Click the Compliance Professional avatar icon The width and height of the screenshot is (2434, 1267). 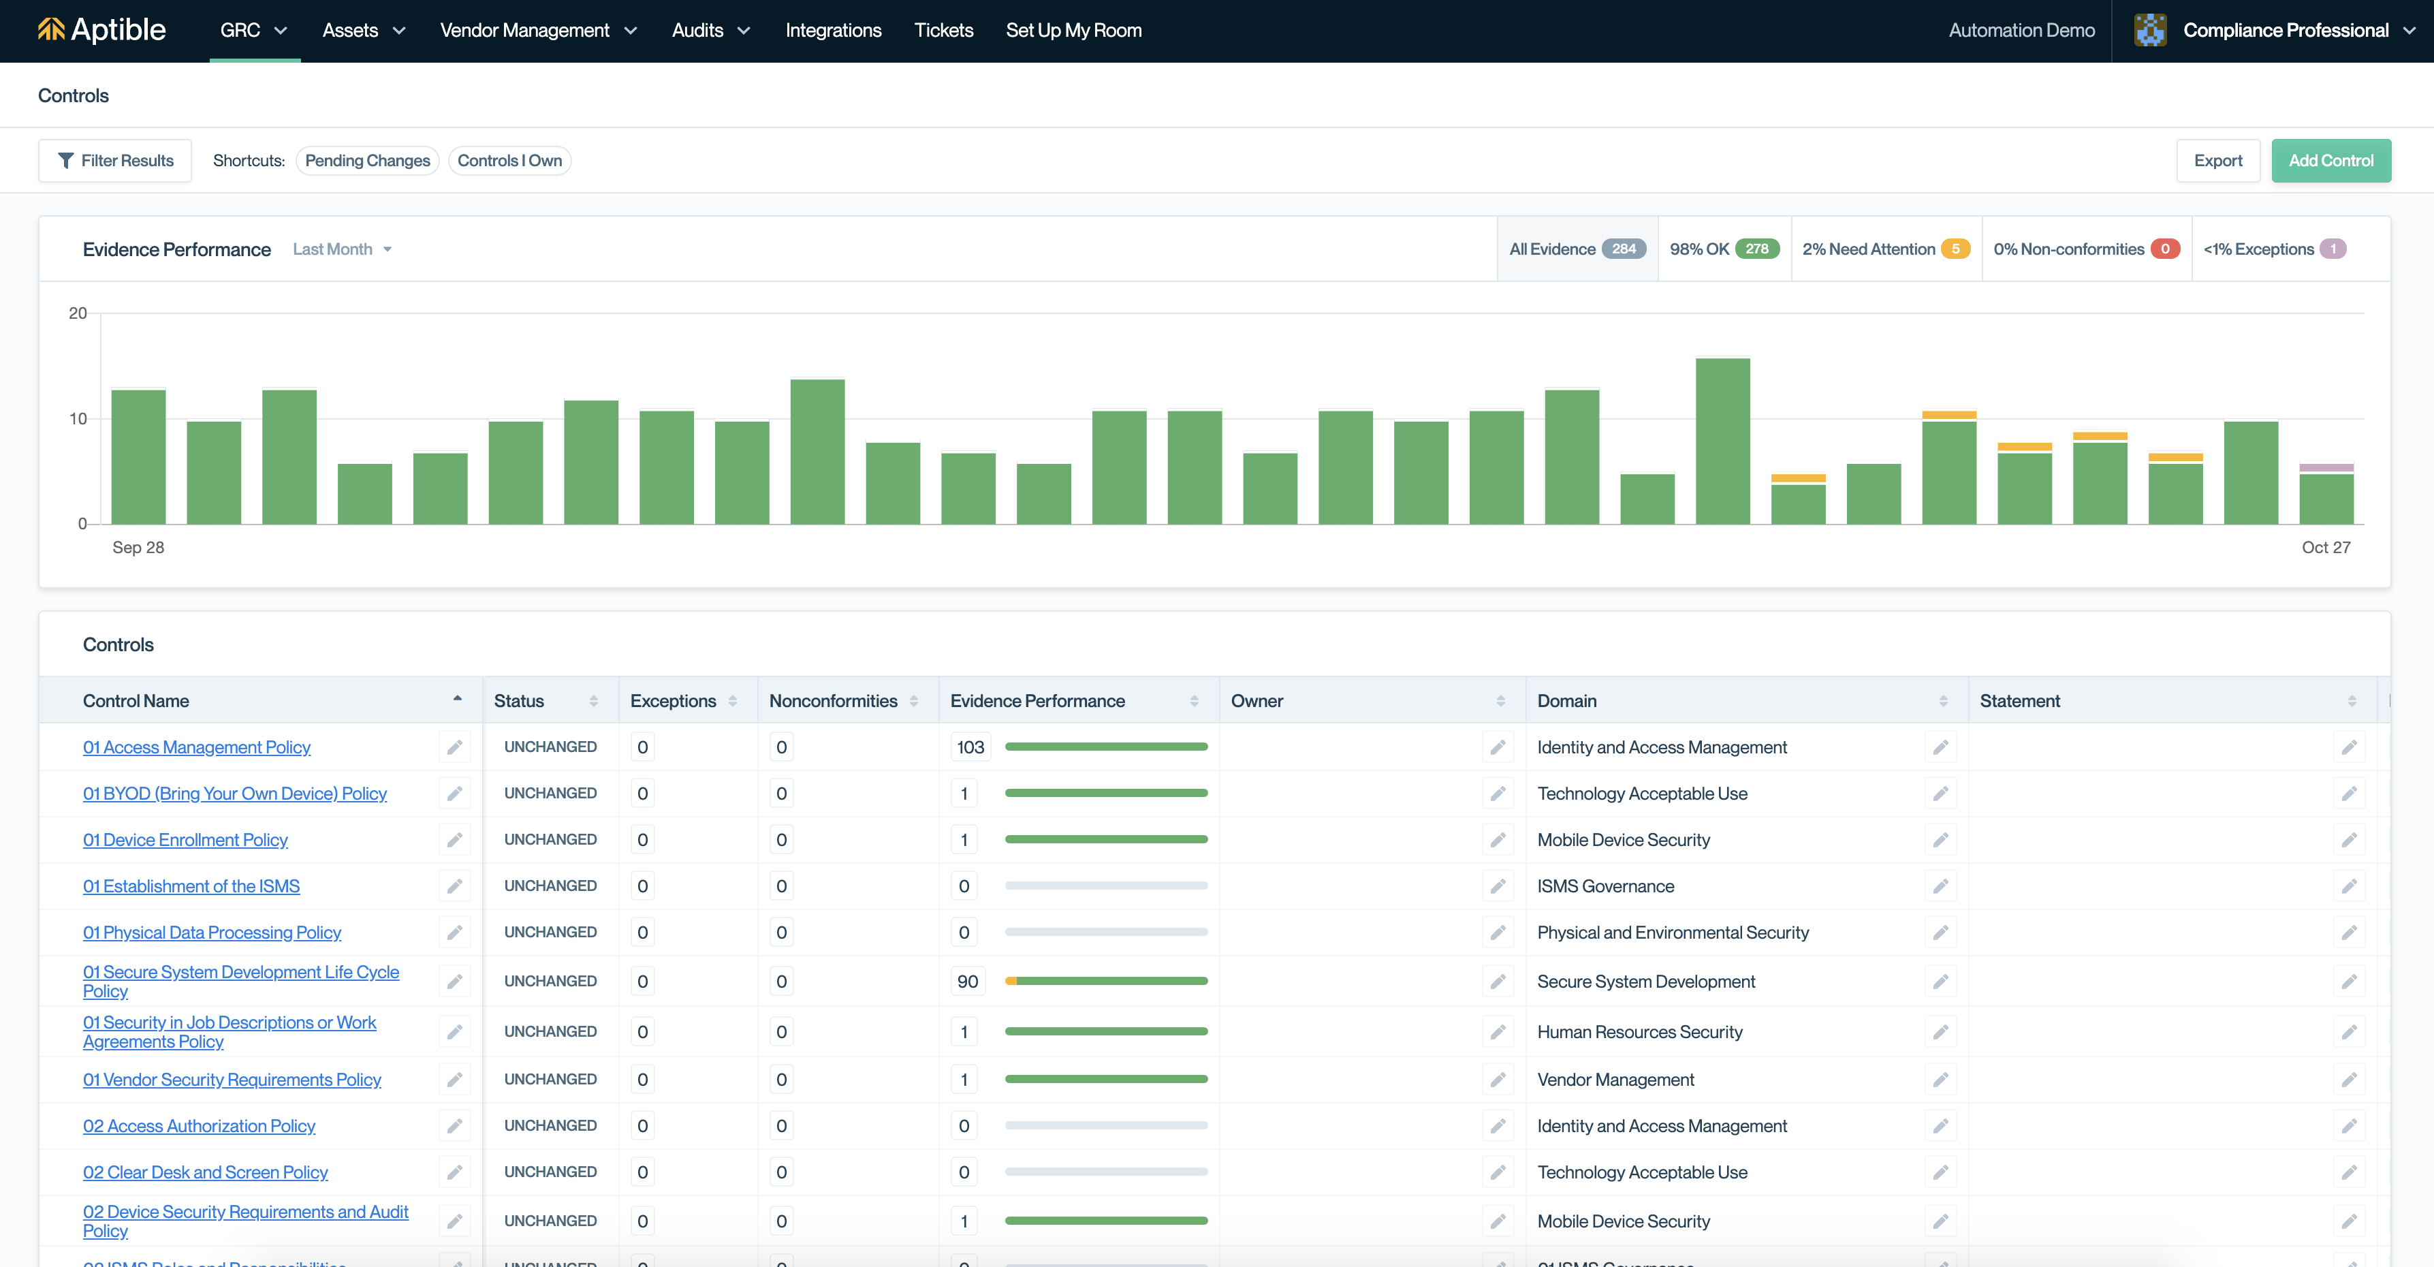2149,30
